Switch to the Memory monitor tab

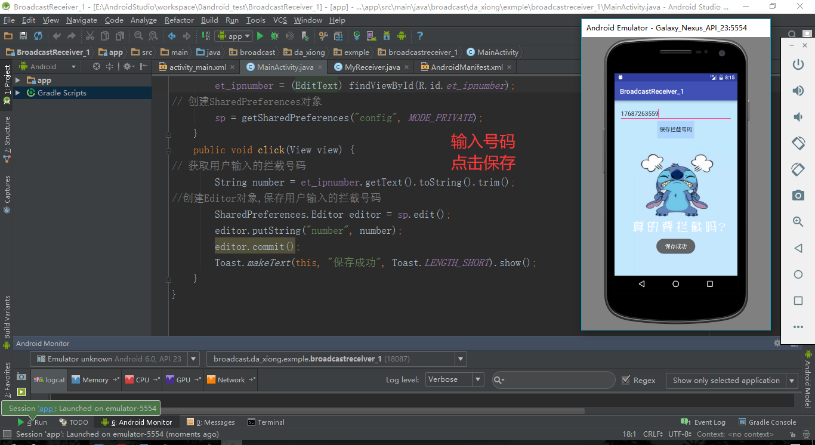point(95,379)
